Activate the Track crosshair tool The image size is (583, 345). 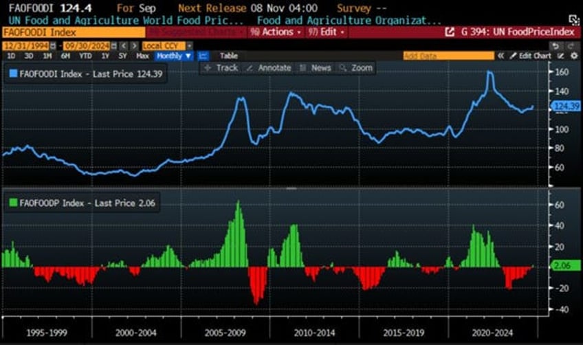tap(221, 68)
